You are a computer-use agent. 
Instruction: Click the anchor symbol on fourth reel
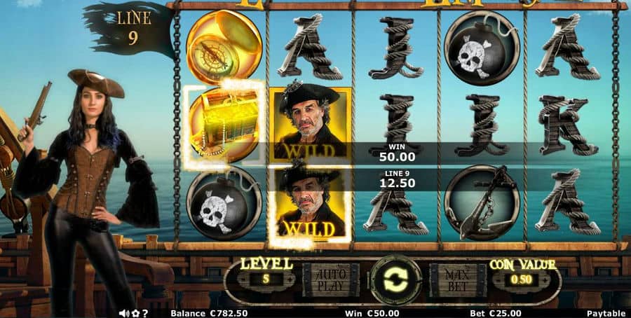coord(482,202)
